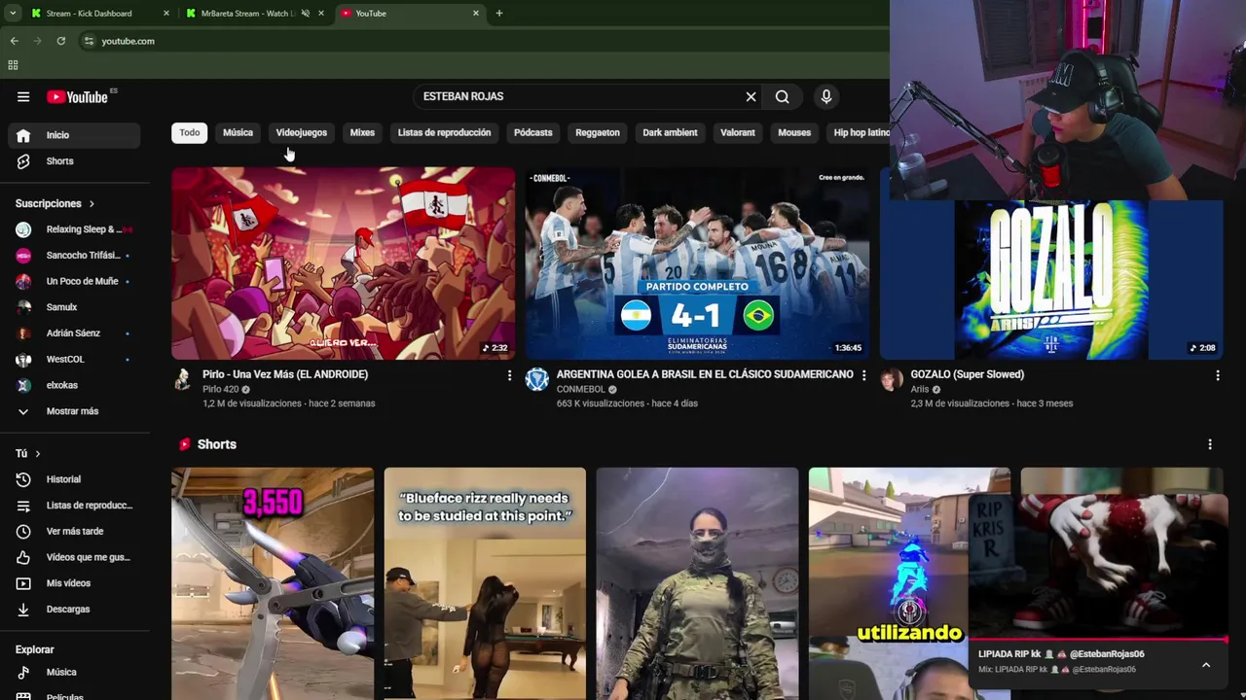Open a new browser tab
Viewport: 1246px width, 700px height.
499,13
